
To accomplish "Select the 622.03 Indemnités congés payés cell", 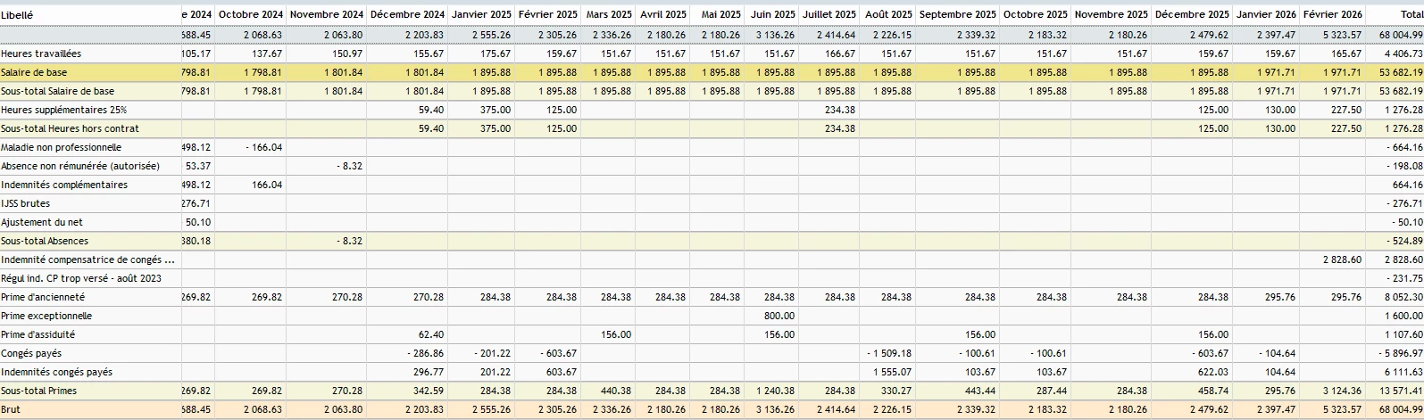I will coord(1212,372).
